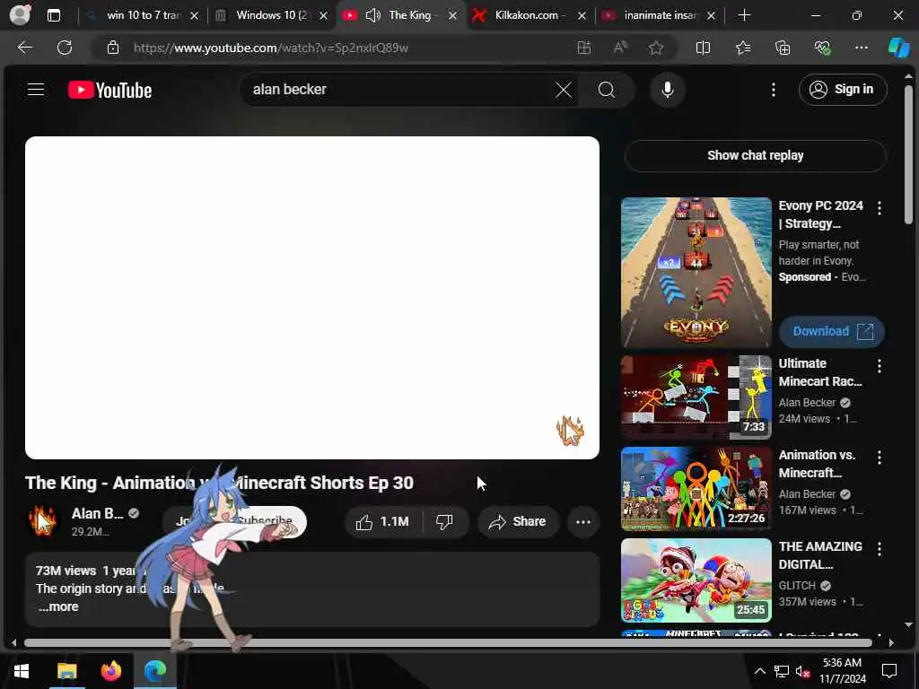Download Evony from the sponsored ad
Screen dimensions: 919x689
pos(832,332)
